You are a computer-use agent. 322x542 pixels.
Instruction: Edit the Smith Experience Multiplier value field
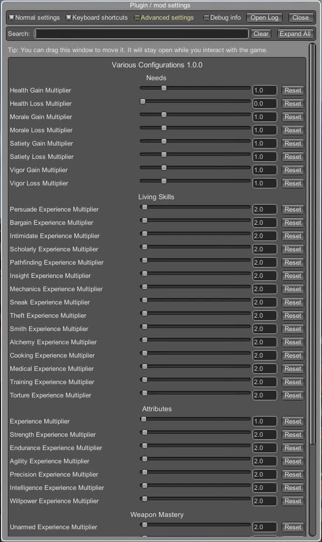264,329
